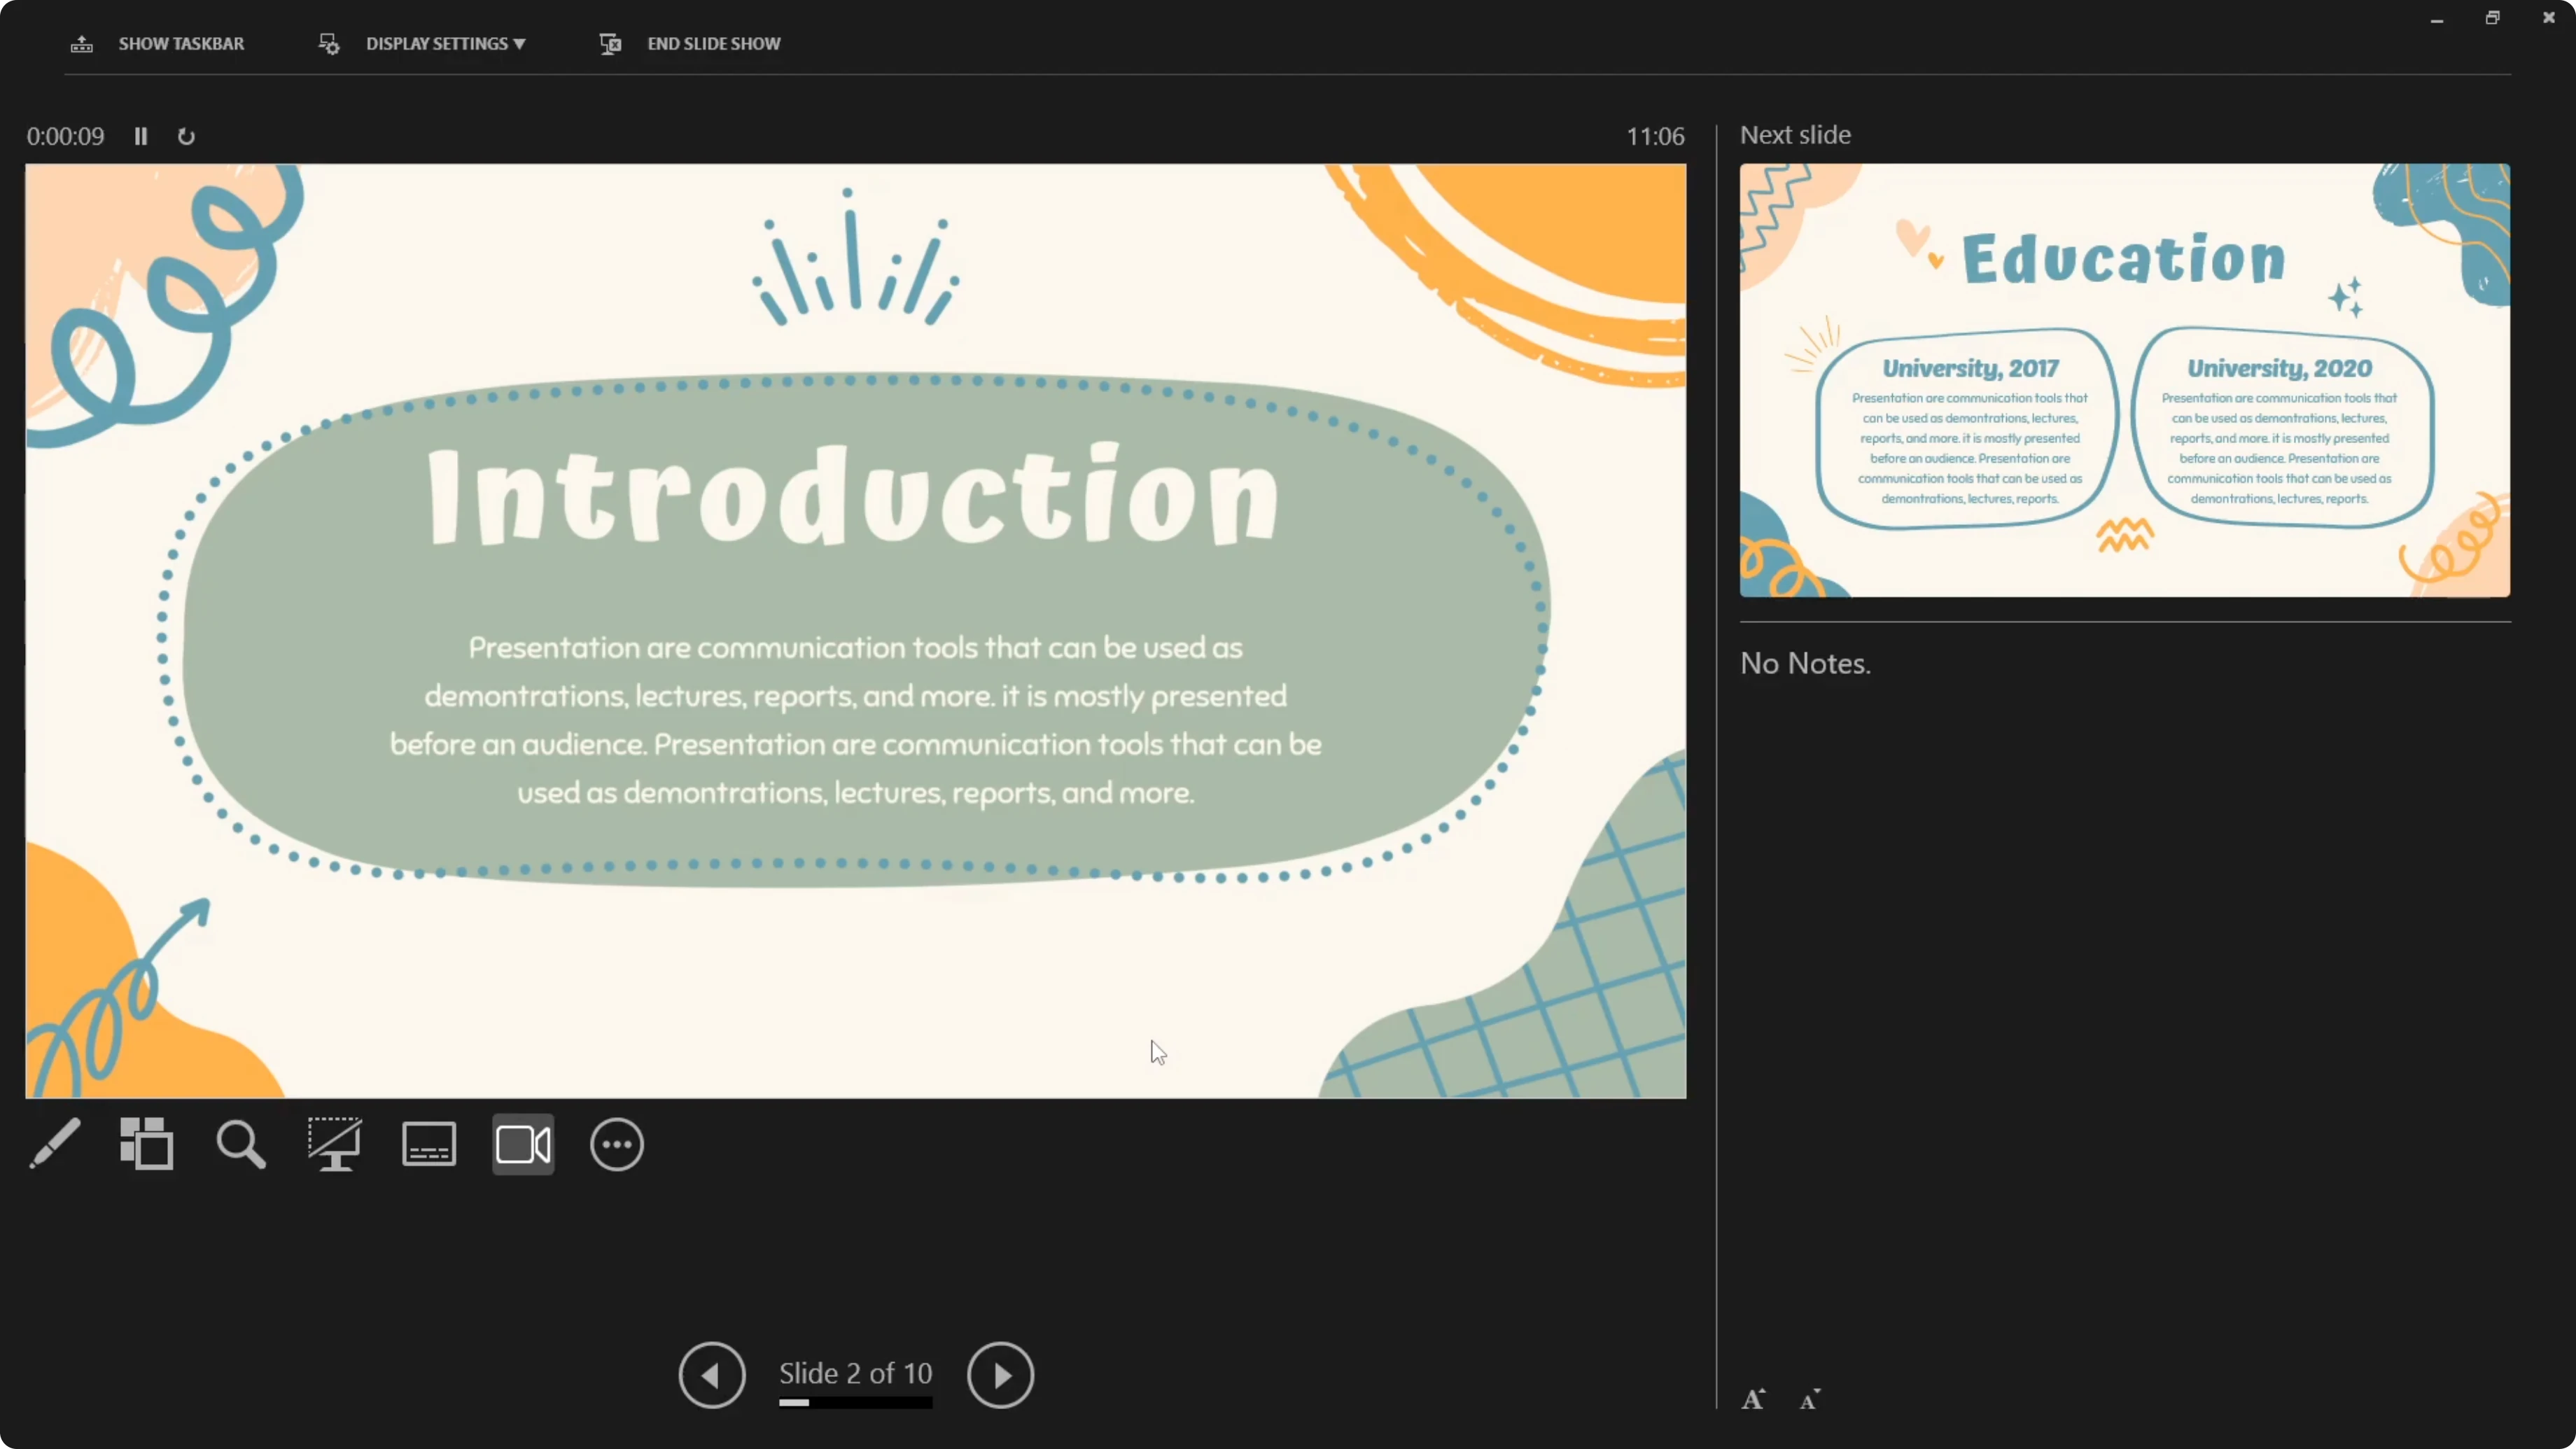Click the clock time 11:06
The image size is (2576, 1449).
click(1655, 136)
